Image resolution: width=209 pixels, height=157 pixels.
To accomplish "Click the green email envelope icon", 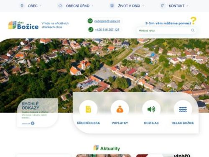I will pyautogui.click(x=90, y=21).
